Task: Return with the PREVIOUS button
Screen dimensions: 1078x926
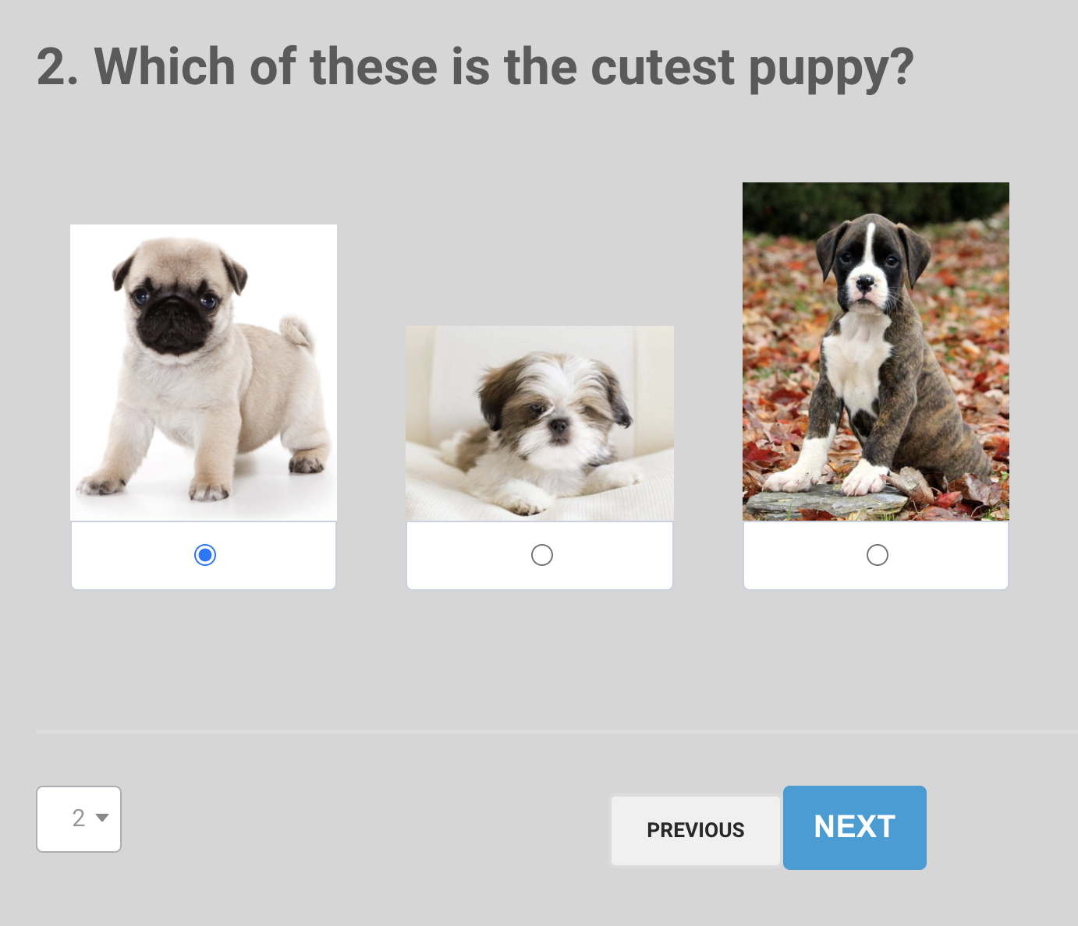Action: pos(695,830)
